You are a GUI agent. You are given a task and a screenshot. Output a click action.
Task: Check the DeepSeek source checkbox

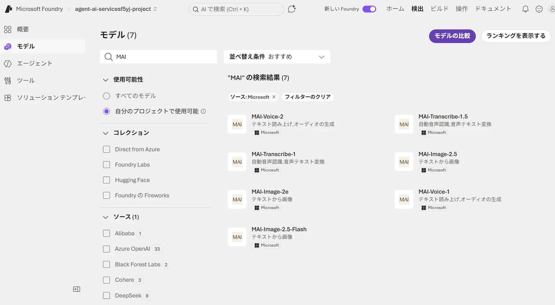pyautogui.click(x=106, y=296)
